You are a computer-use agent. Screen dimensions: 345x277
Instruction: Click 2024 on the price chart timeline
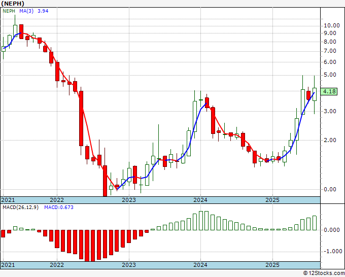tap(200, 200)
